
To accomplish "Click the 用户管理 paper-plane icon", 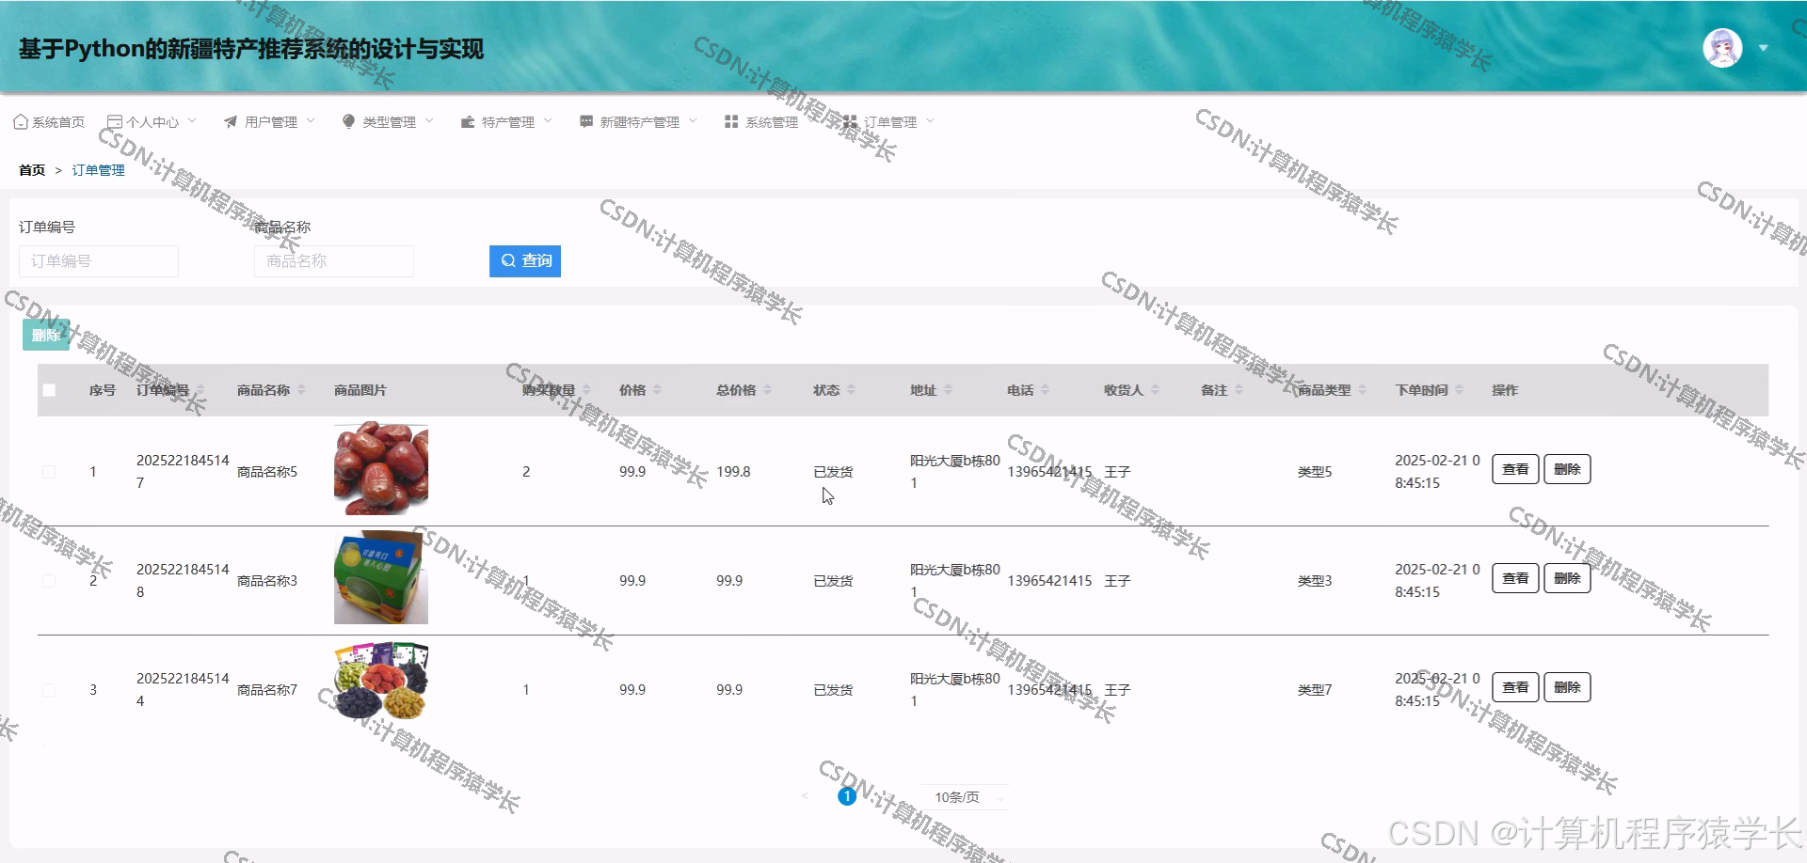I will coord(231,122).
